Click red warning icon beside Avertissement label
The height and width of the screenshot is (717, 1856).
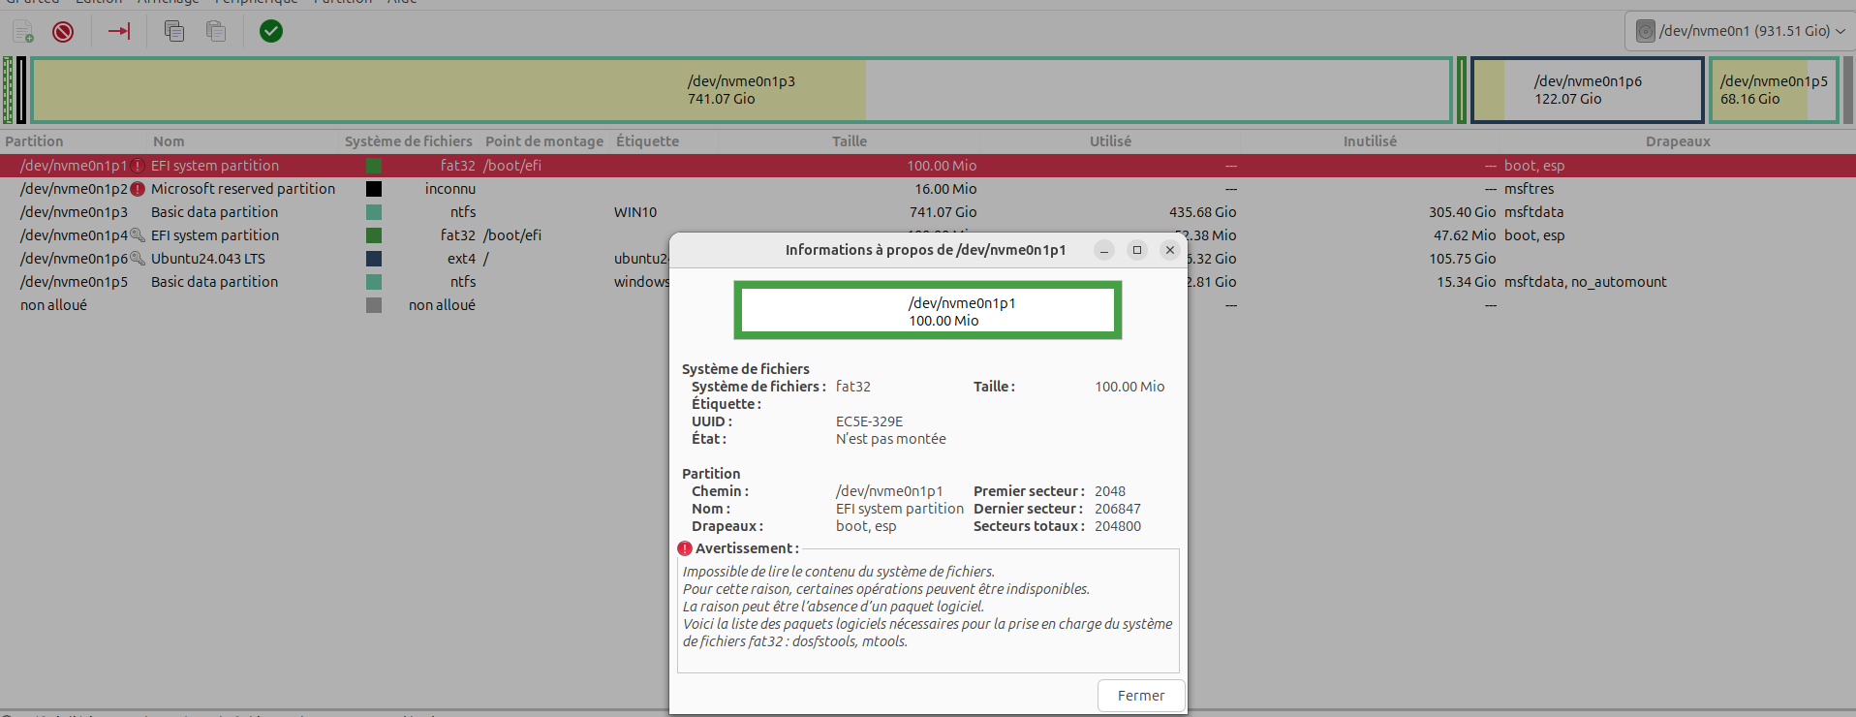coord(685,548)
